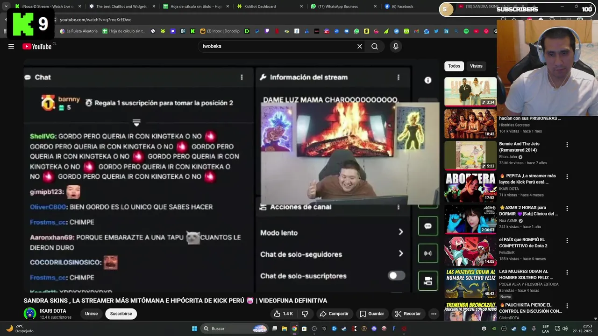The height and width of the screenshot is (336, 598).
Task: Open volume control in system tray
Action: pos(564,329)
